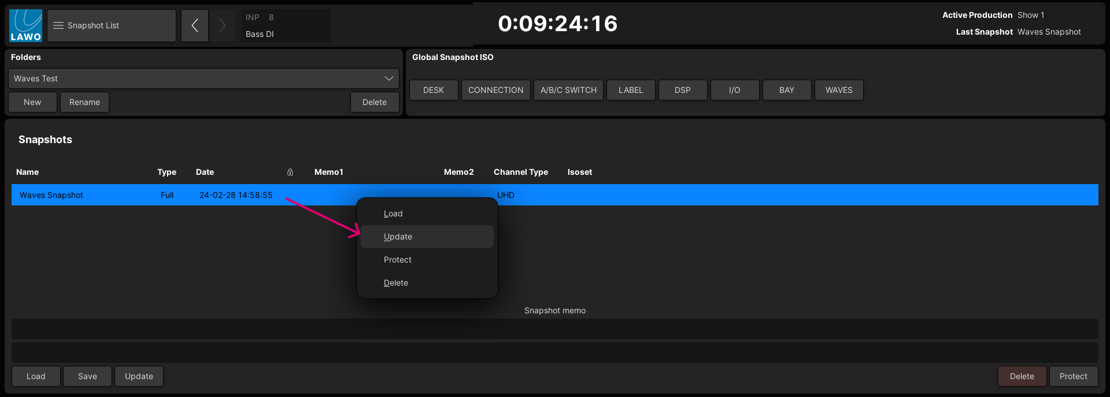
Task: Sort snapshots by the Date column header
Action: (x=205, y=172)
